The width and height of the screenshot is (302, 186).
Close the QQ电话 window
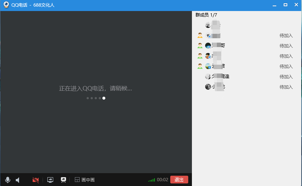(x=296, y=5)
